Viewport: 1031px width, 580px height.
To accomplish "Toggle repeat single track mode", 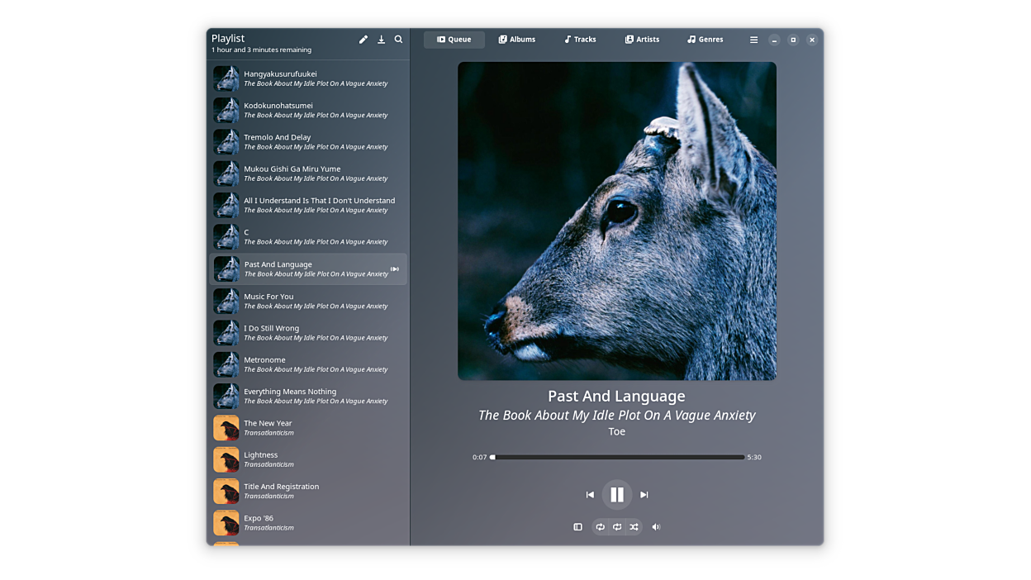I will coord(617,527).
